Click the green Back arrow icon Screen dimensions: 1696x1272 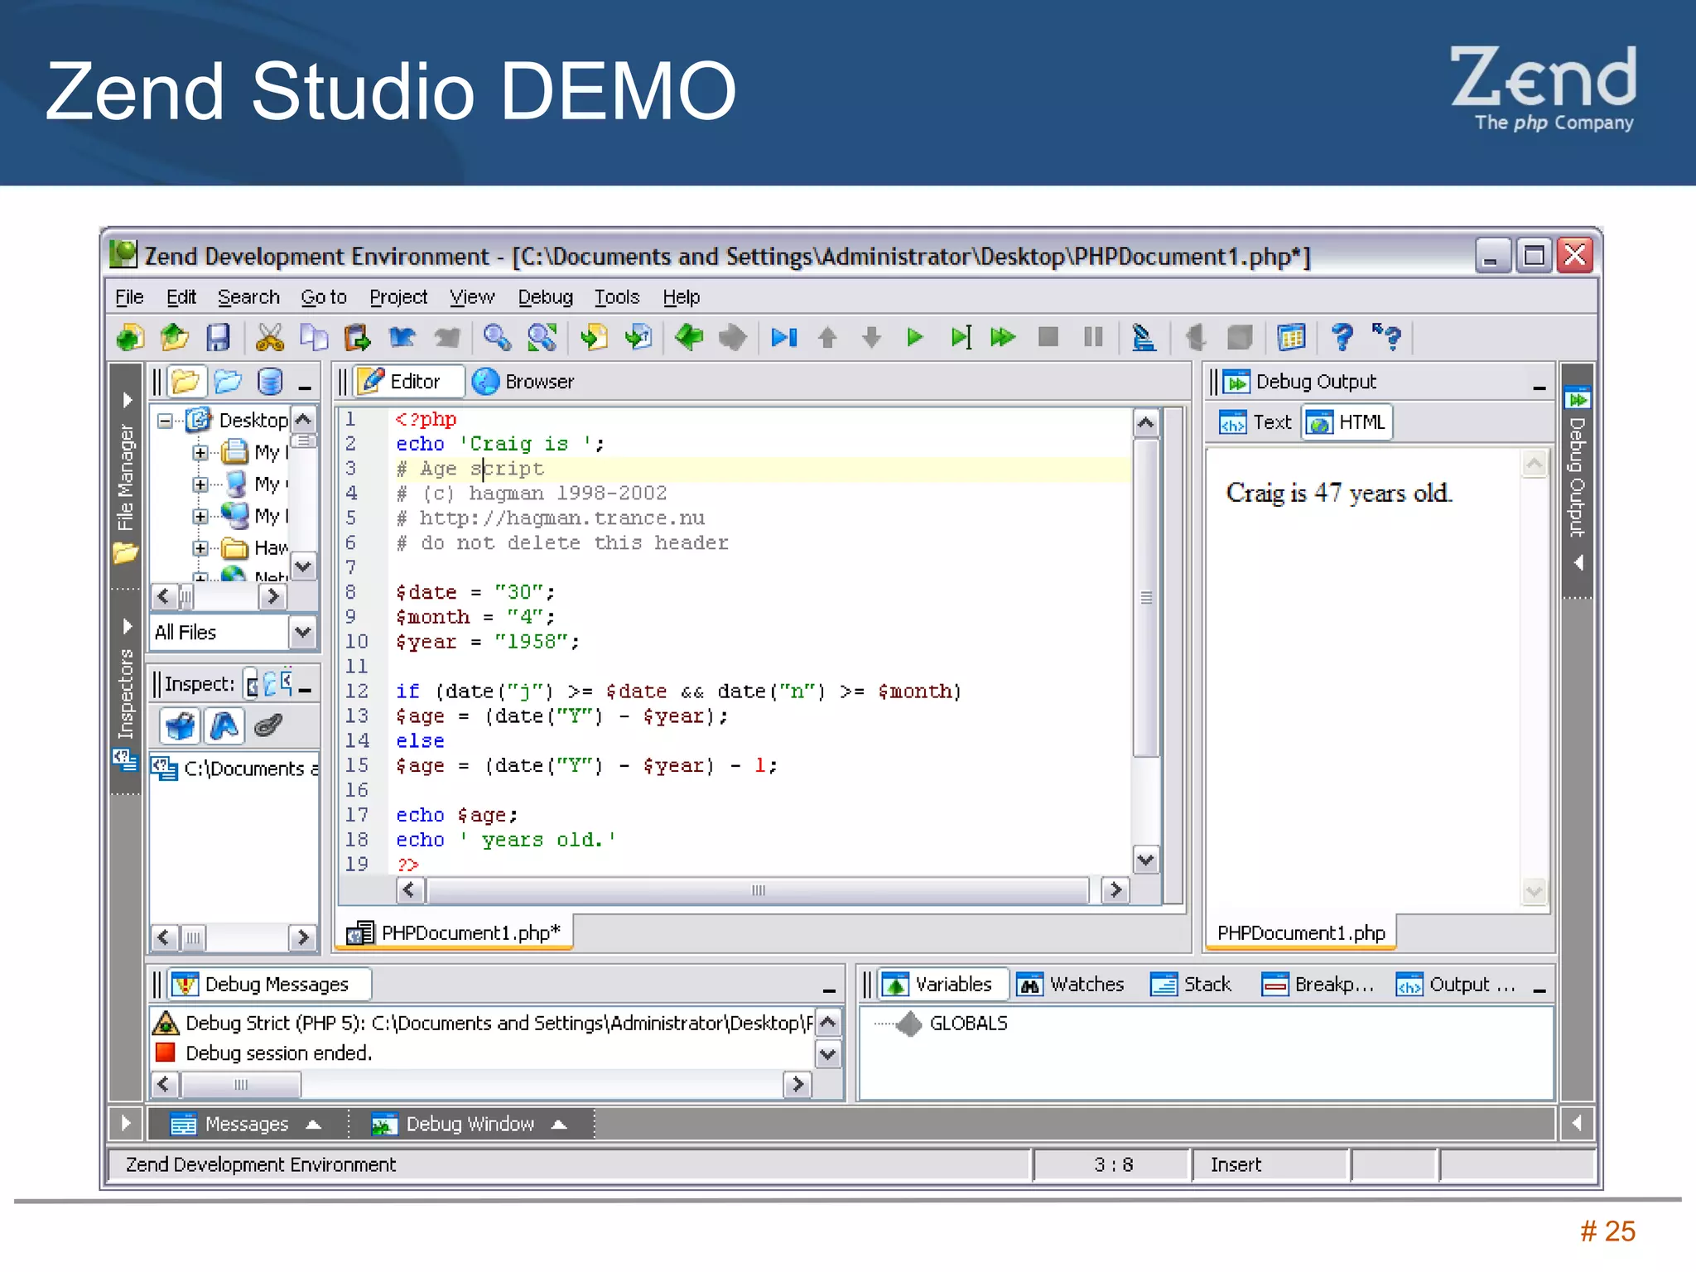(x=689, y=338)
